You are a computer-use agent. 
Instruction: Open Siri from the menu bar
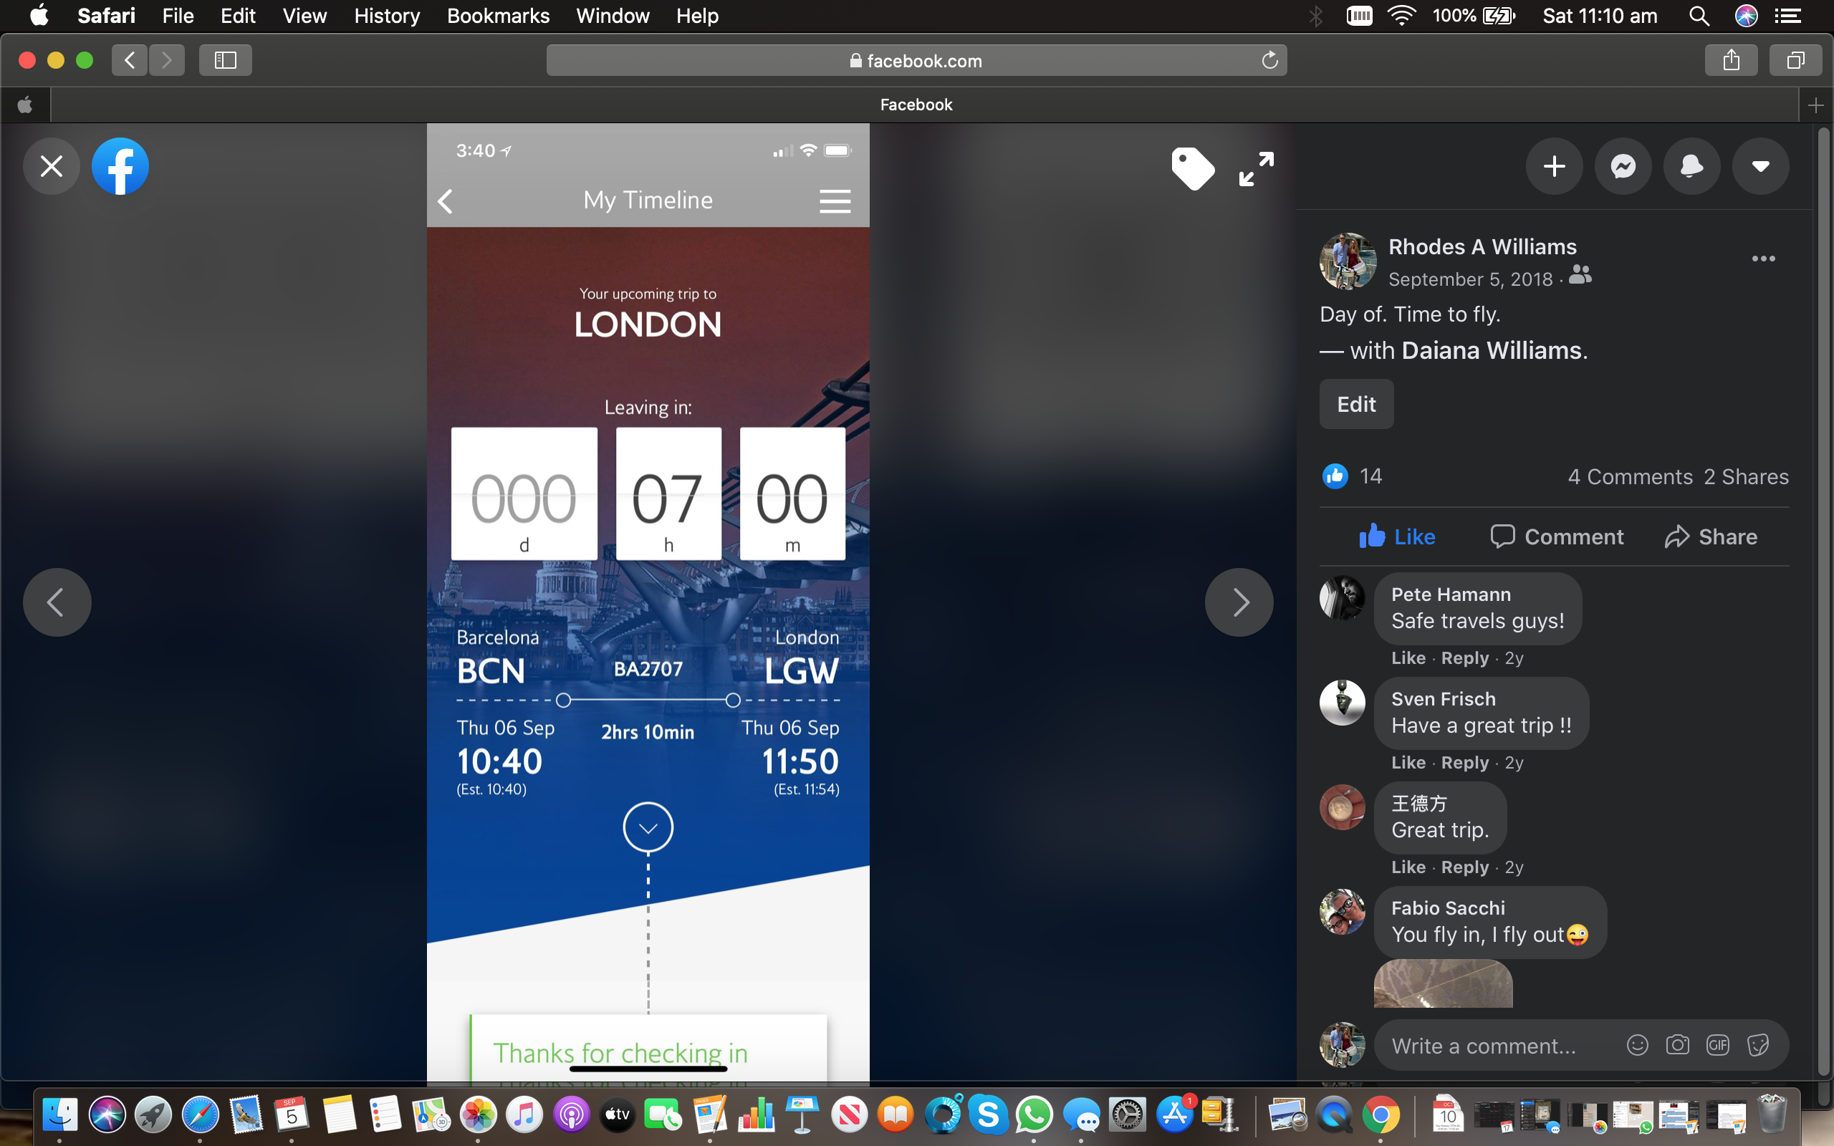click(x=1746, y=16)
